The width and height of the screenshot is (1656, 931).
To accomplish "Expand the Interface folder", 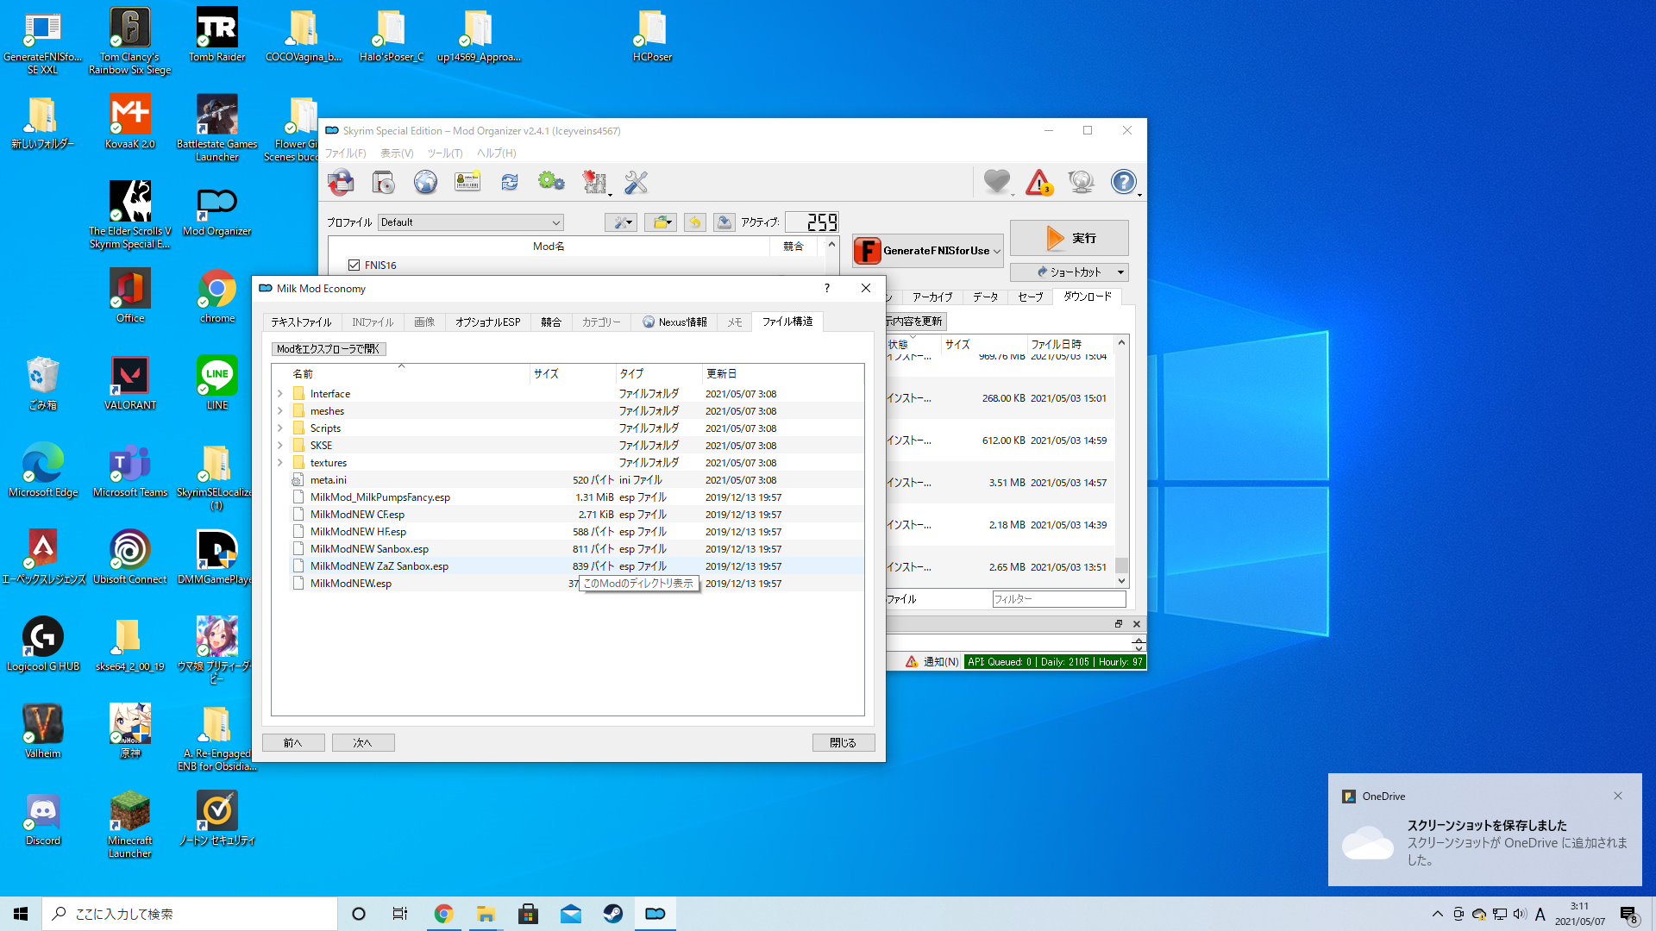I will pos(280,394).
